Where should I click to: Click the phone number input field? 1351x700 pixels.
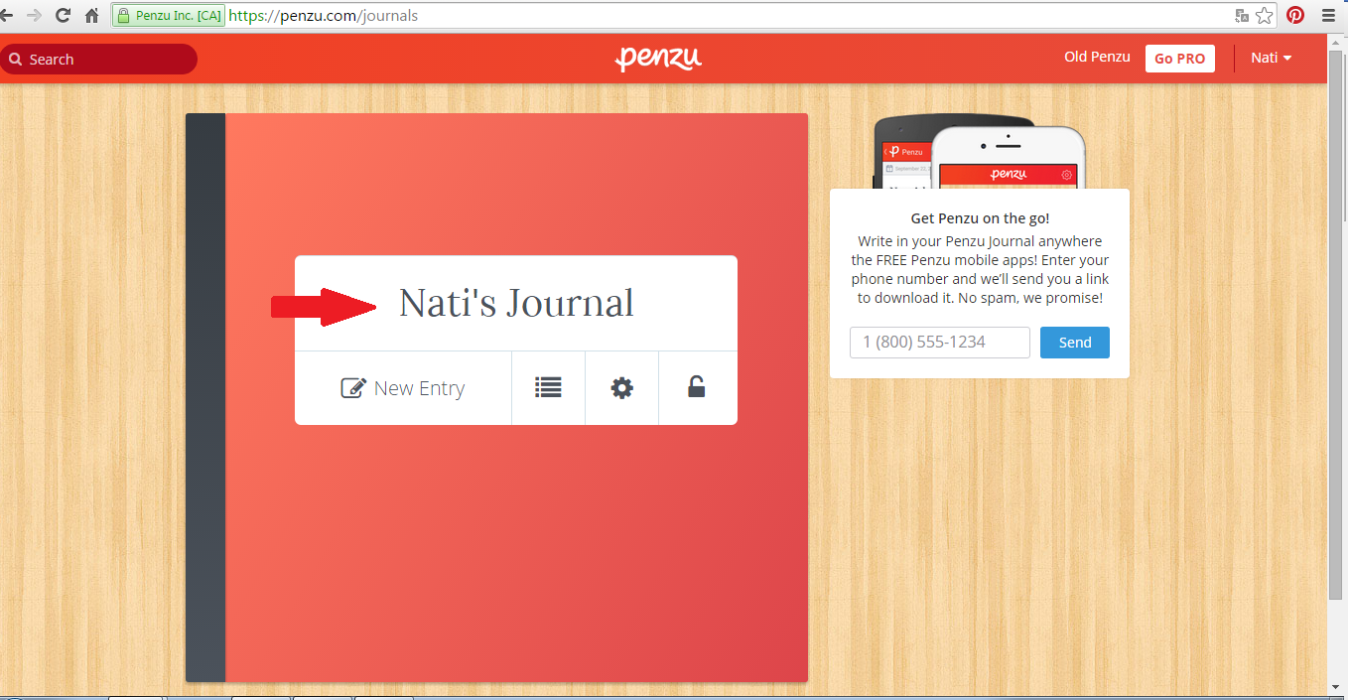(x=939, y=343)
